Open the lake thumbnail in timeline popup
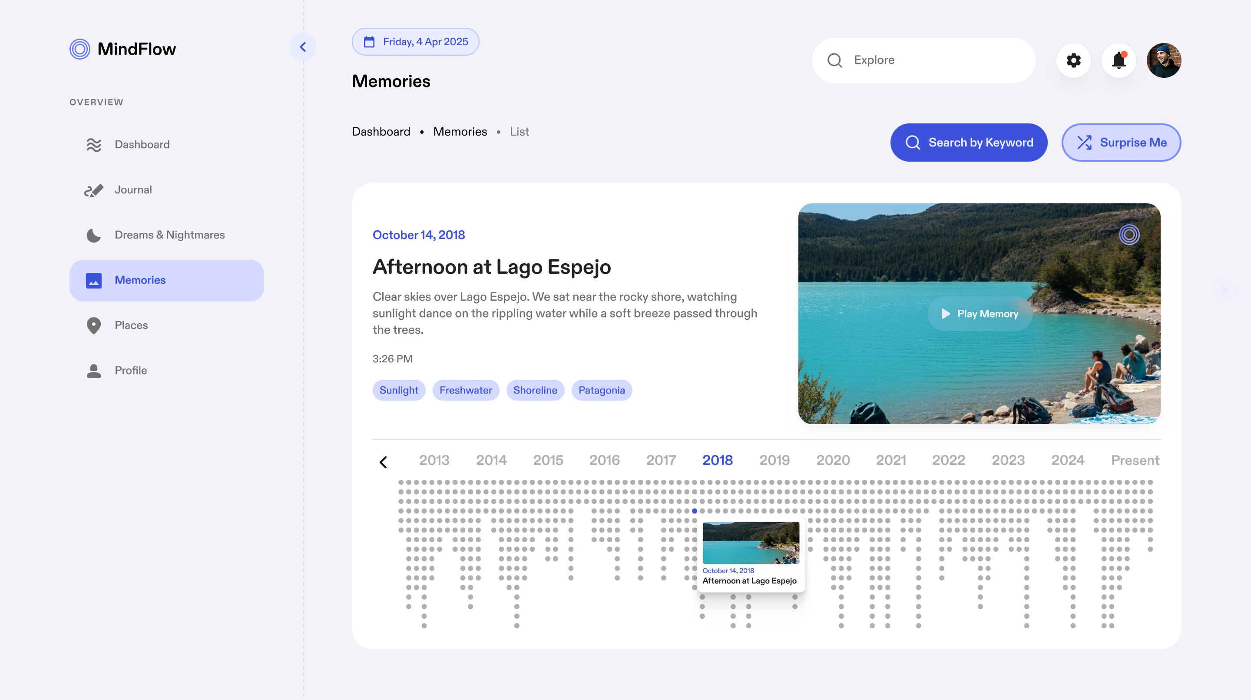This screenshot has width=1251, height=700. click(751, 543)
